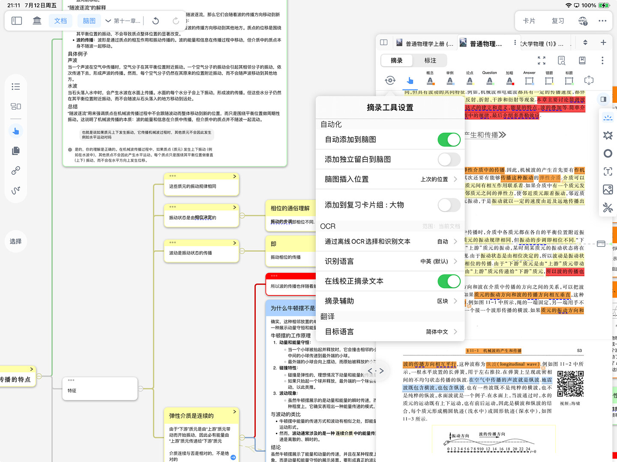Open the review help icon beside 复习

(x=583, y=21)
